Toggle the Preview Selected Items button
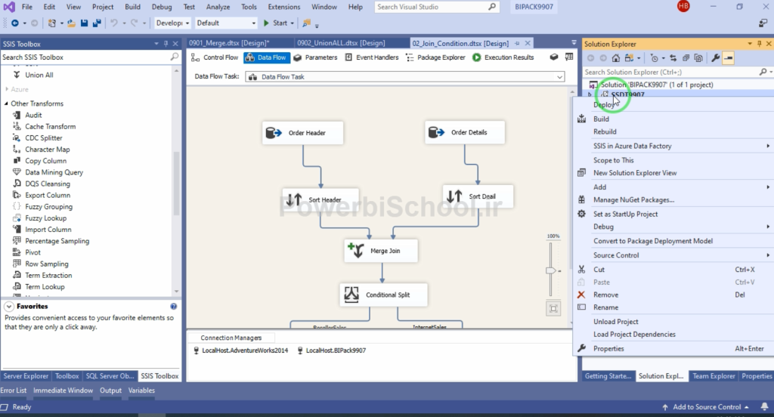 click(x=728, y=58)
